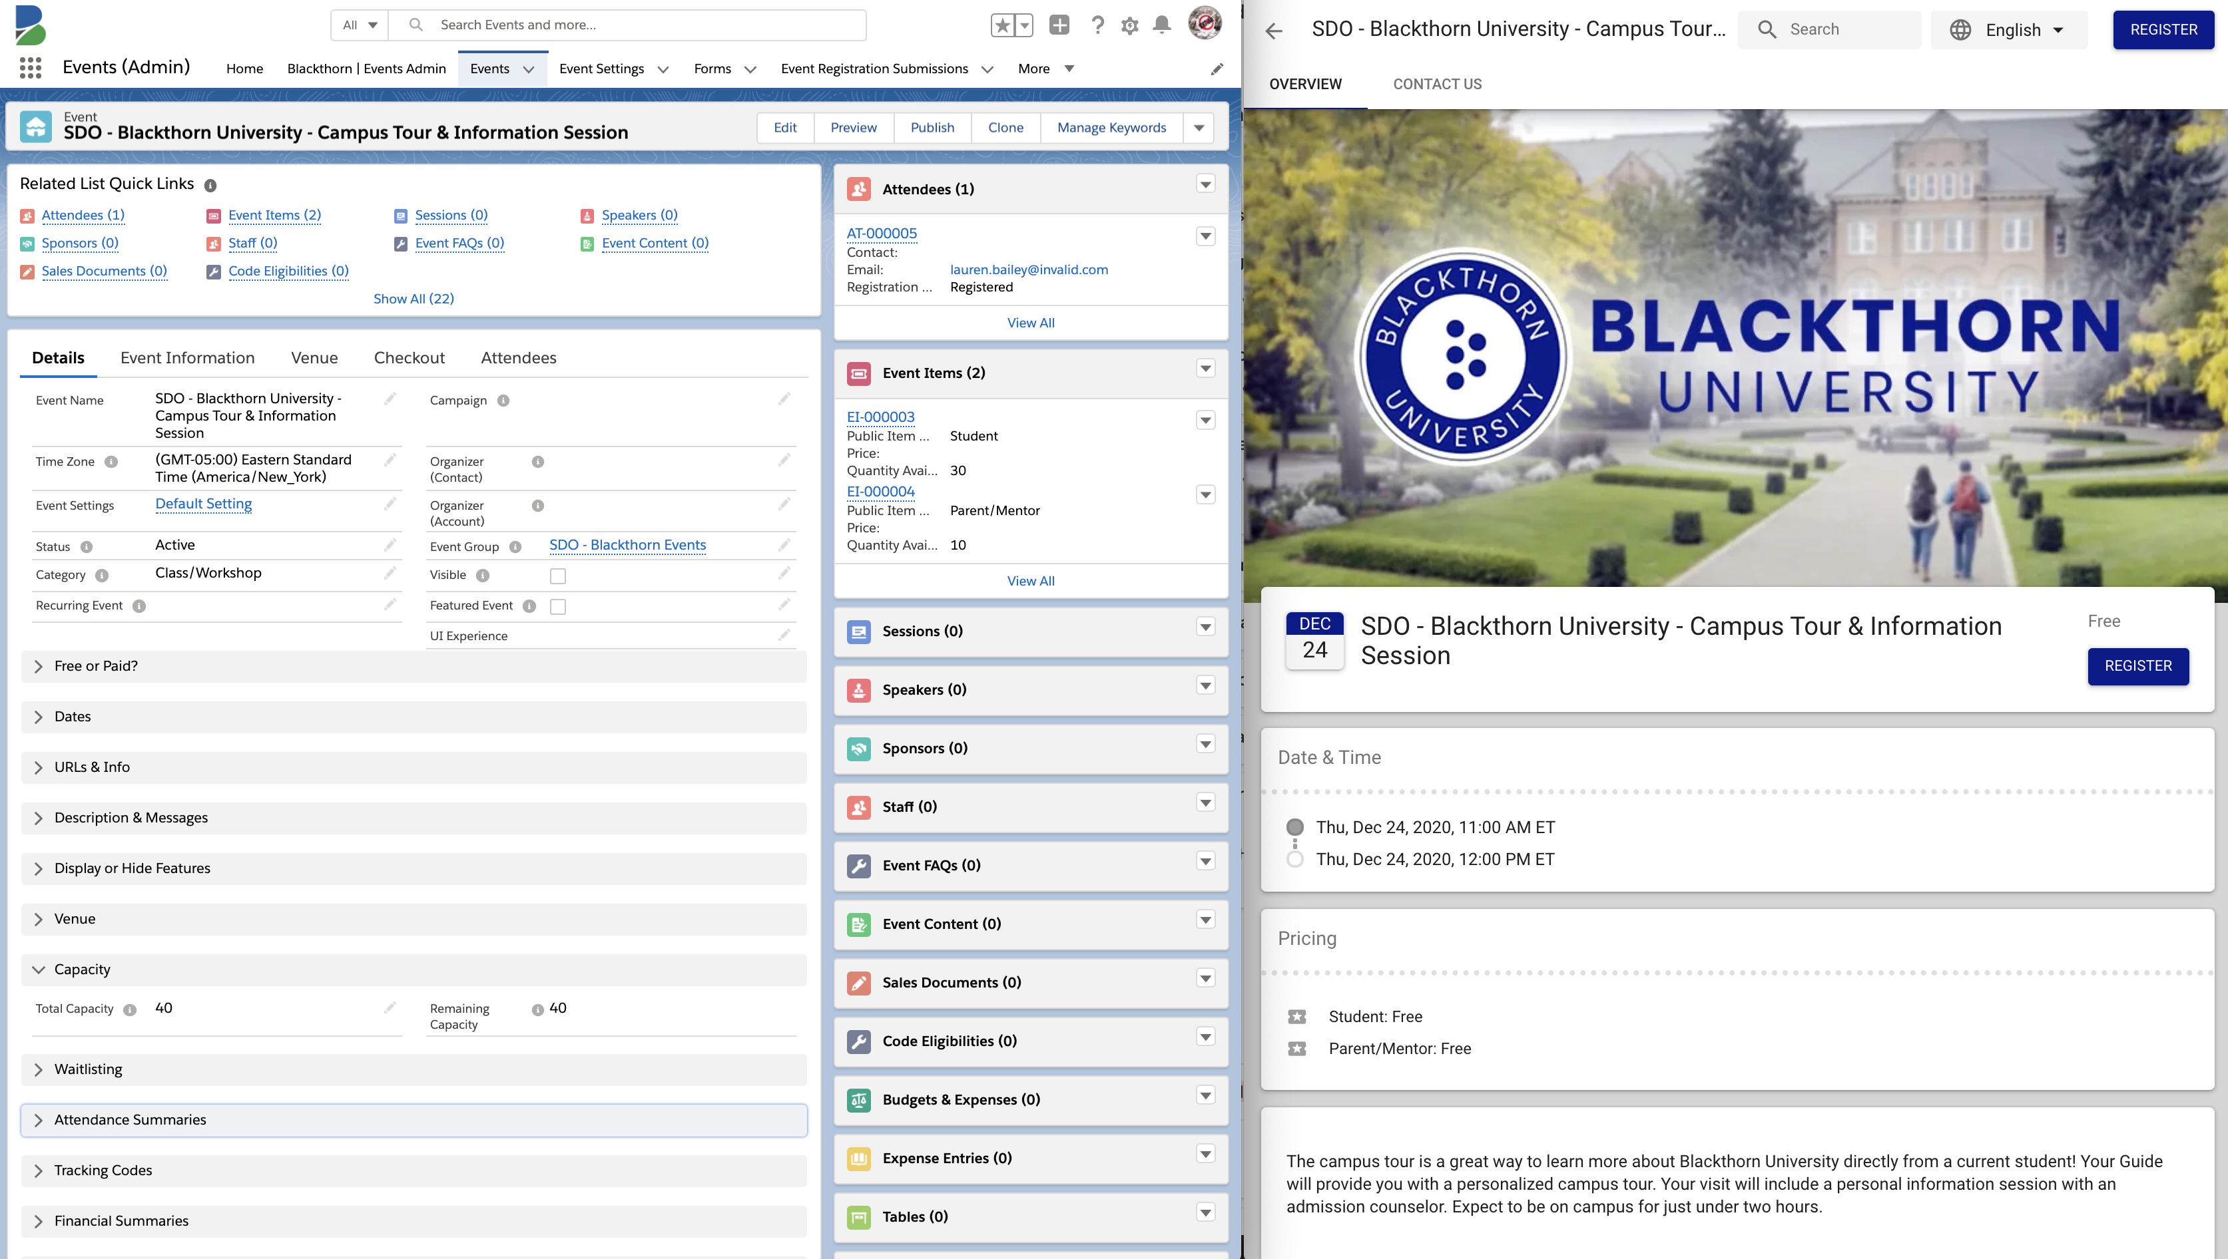
Task: Click the Event Group info icon
Action: click(x=515, y=546)
